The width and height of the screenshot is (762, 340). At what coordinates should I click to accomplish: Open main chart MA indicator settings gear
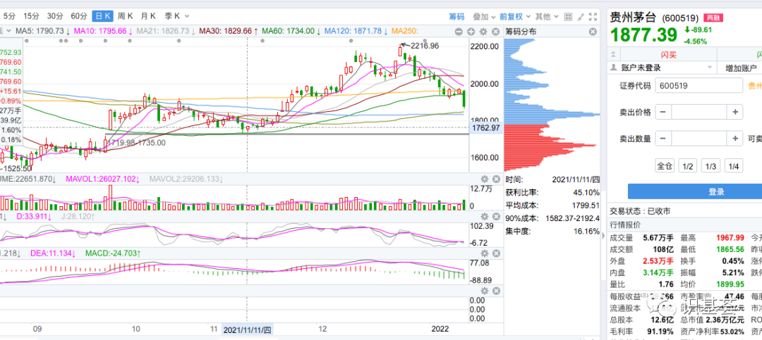tap(483, 32)
